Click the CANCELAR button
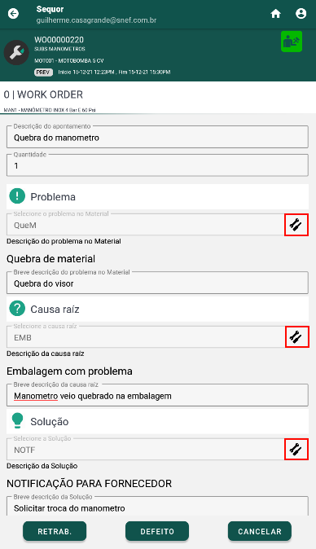 [260, 531]
